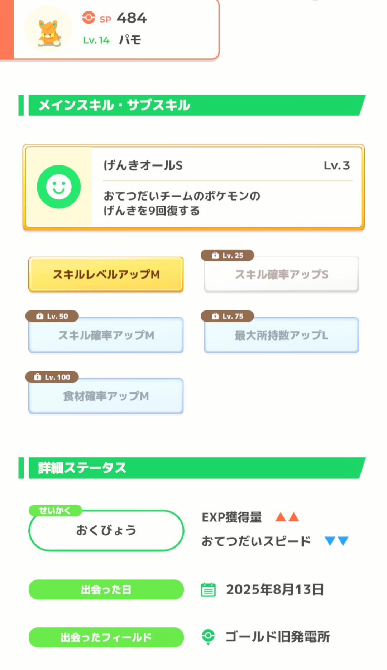Screen dimensions: 387x670
Task: Tap the 出会ったフィールド label pill
Action: click(106, 637)
